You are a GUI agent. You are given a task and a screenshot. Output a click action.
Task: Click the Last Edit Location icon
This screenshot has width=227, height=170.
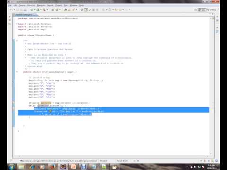point(116,10)
